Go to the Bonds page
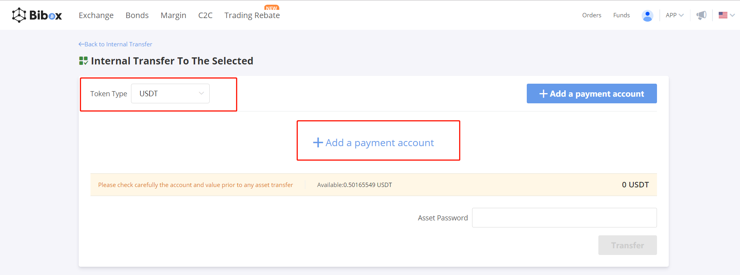The width and height of the screenshot is (740, 275). point(137,15)
